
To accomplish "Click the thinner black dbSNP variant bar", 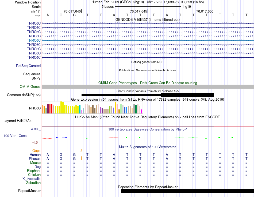I will click(x=121, y=95).
